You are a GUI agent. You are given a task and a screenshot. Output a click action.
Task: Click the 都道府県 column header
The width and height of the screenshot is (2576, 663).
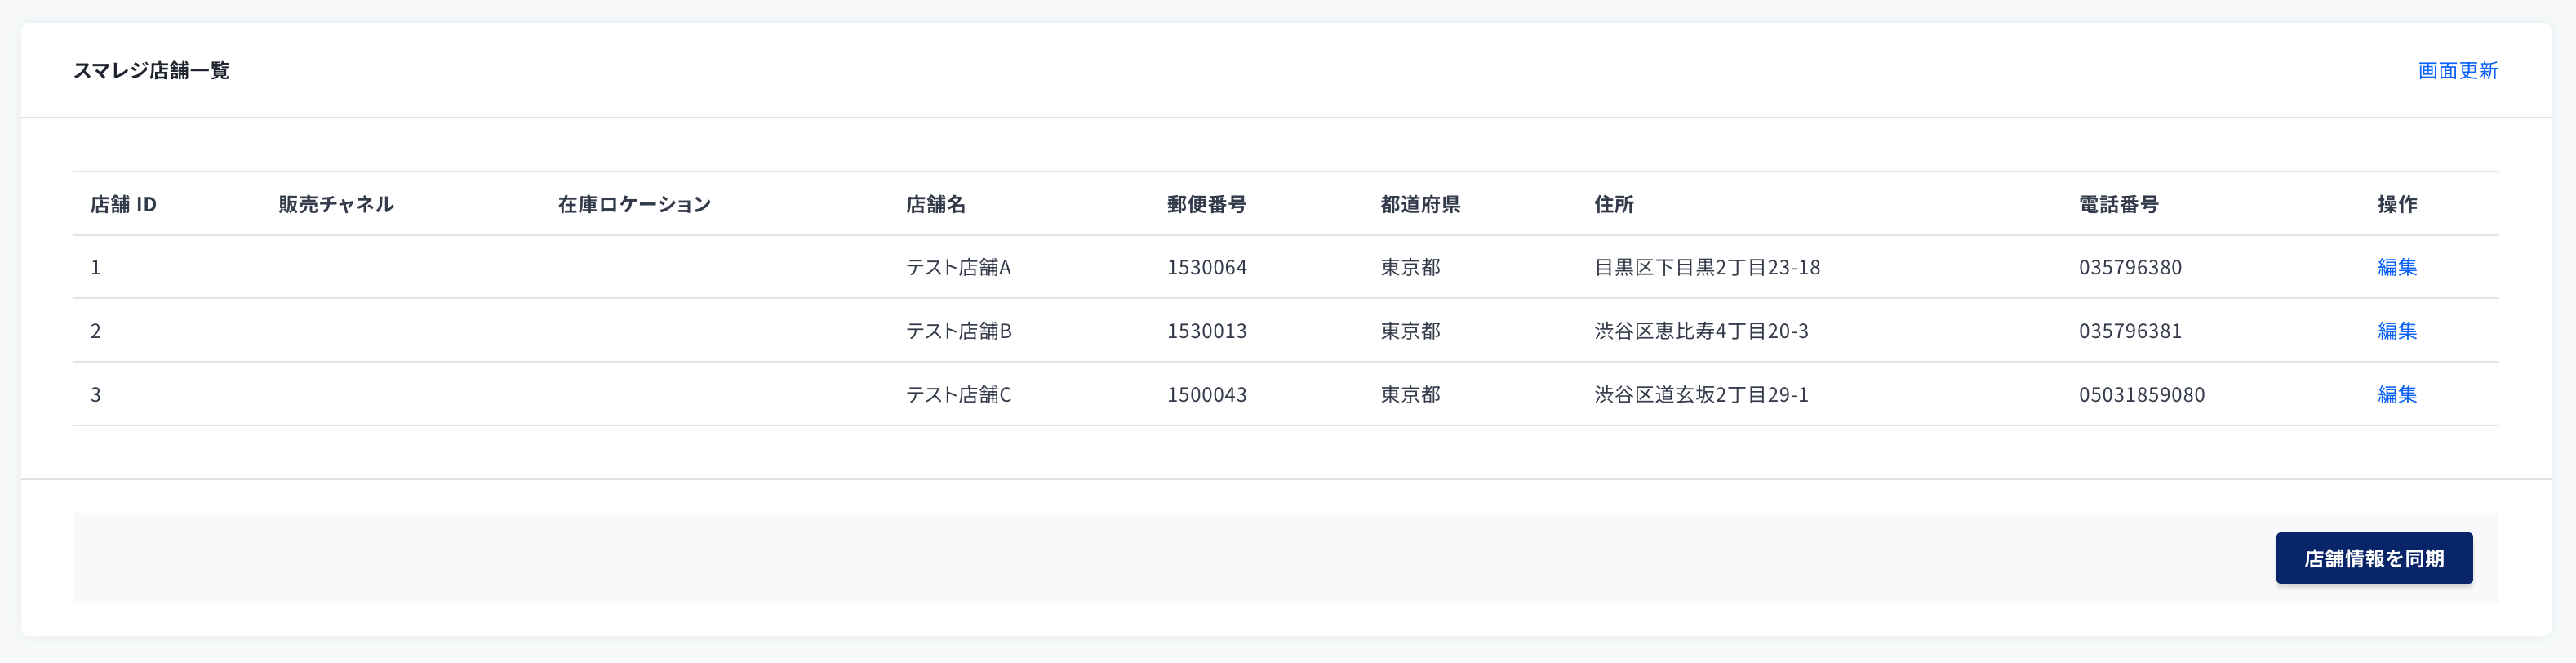(x=1420, y=204)
